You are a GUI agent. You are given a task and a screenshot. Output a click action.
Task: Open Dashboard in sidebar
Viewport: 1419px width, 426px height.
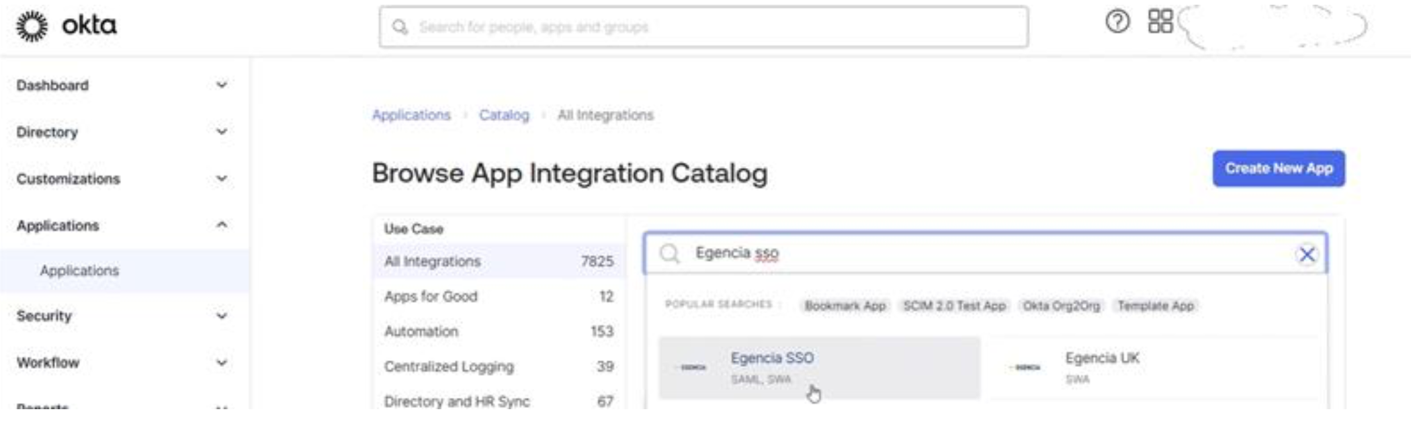pos(52,85)
